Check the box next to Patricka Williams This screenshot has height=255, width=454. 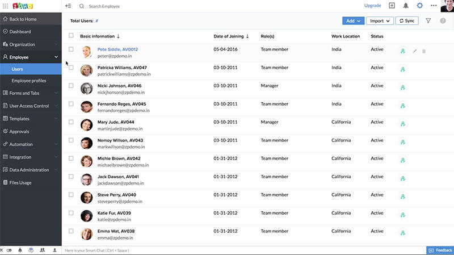[x=71, y=68]
